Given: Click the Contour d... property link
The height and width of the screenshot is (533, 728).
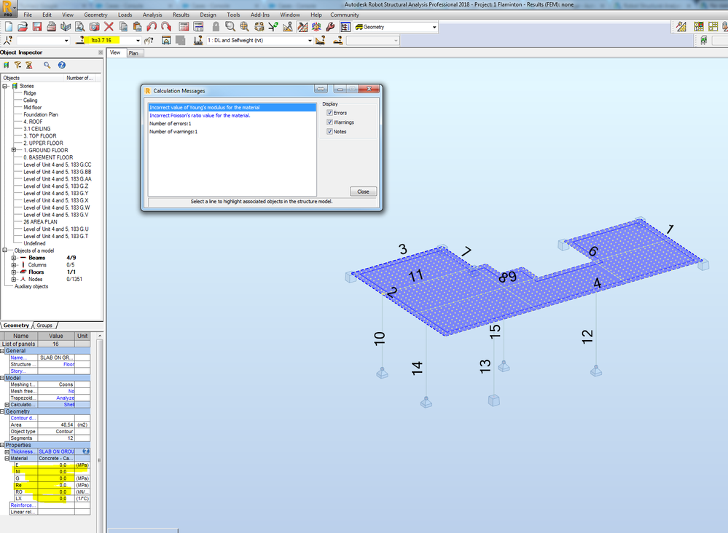Looking at the screenshot, I should pos(21,418).
